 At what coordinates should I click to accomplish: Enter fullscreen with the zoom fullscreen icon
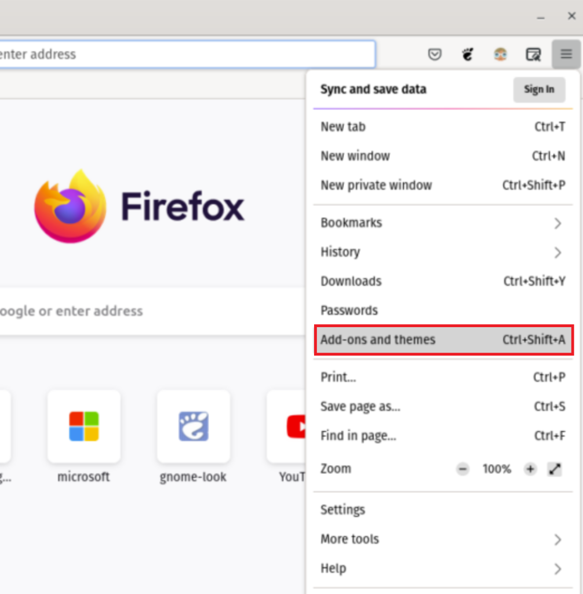point(555,469)
